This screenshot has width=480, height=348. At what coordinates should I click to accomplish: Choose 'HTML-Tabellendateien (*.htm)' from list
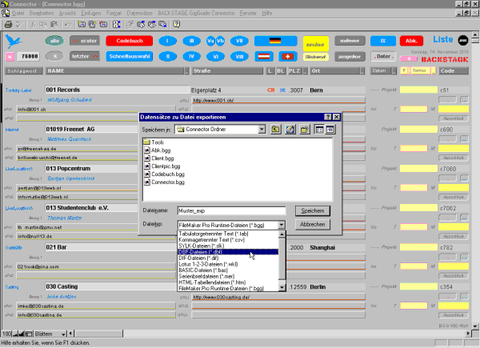pyautogui.click(x=213, y=282)
